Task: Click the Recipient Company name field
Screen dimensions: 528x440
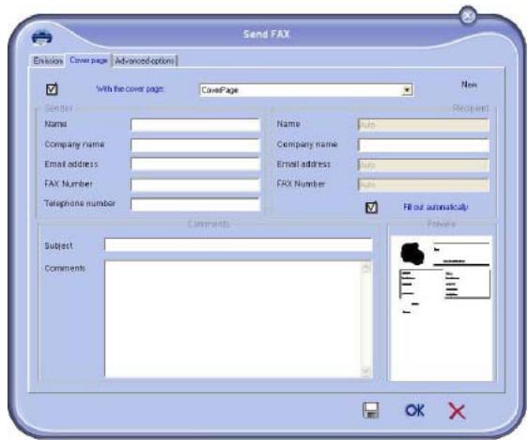Action: coord(424,145)
